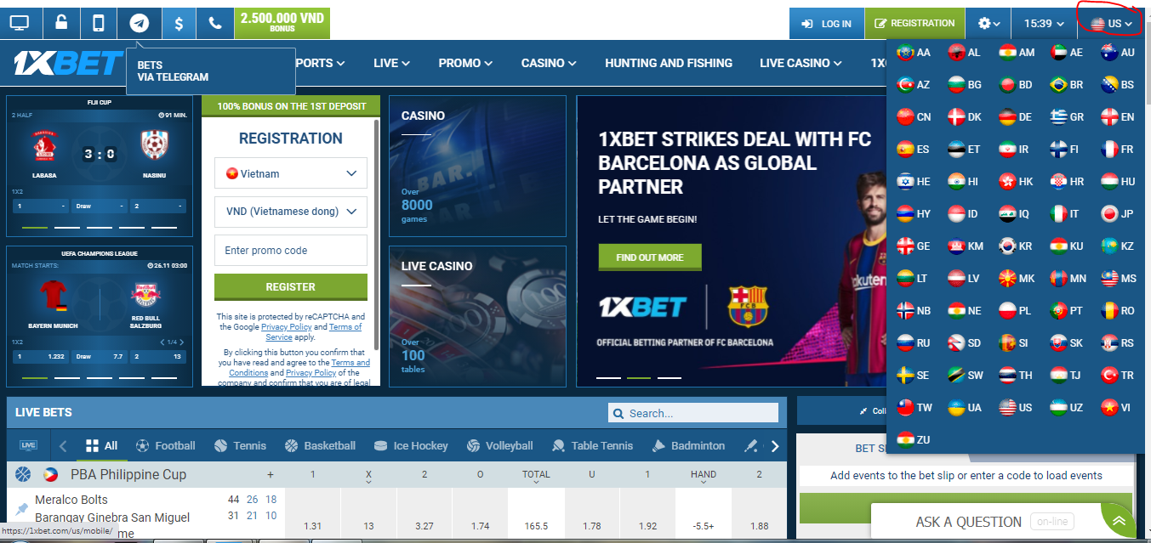The image size is (1151, 543).
Task: Click the green REGISTRATION button in header
Action: click(915, 24)
